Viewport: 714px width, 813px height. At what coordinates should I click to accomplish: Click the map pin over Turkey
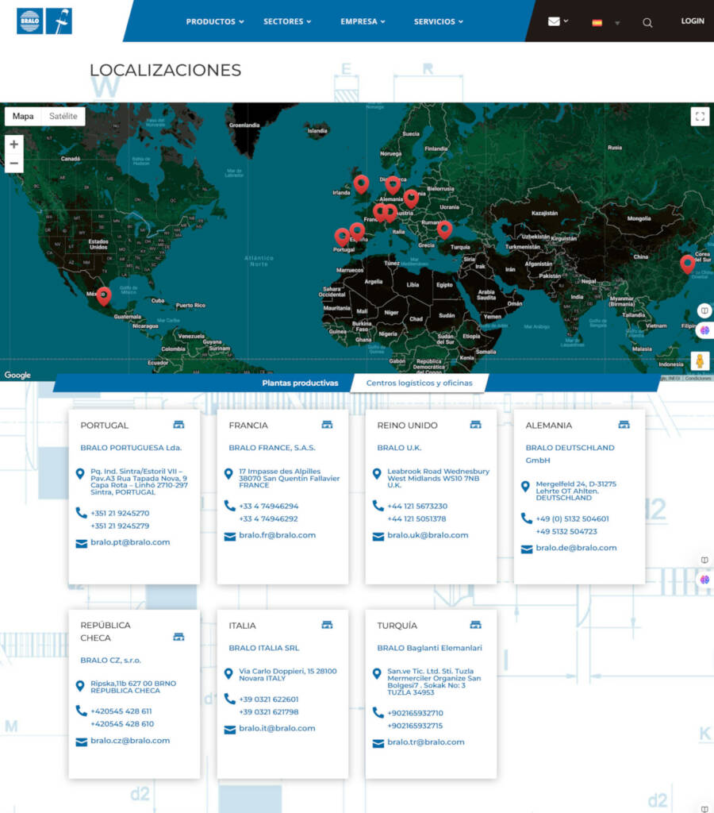[x=444, y=229]
